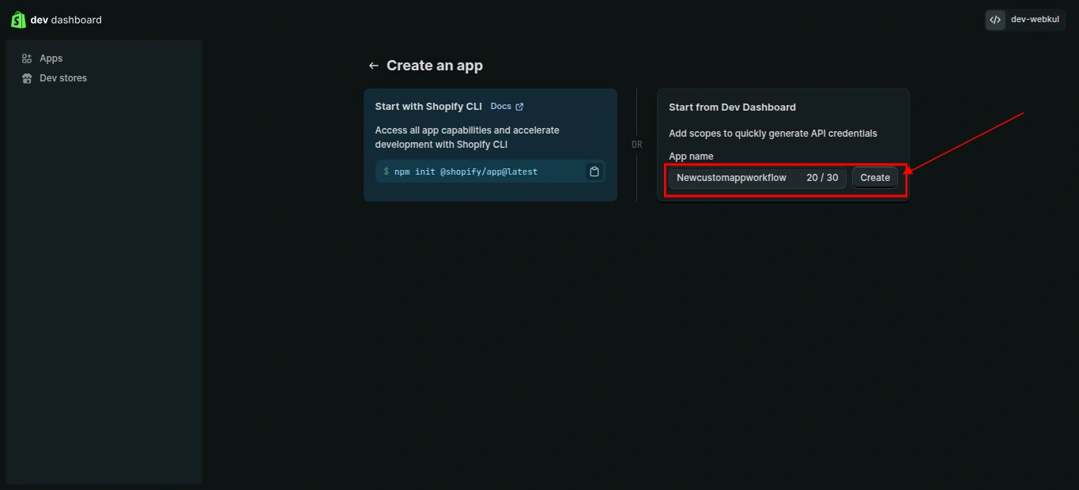The height and width of the screenshot is (490, 1079).
Task: Go back using the left arrow
Action: 374,66
